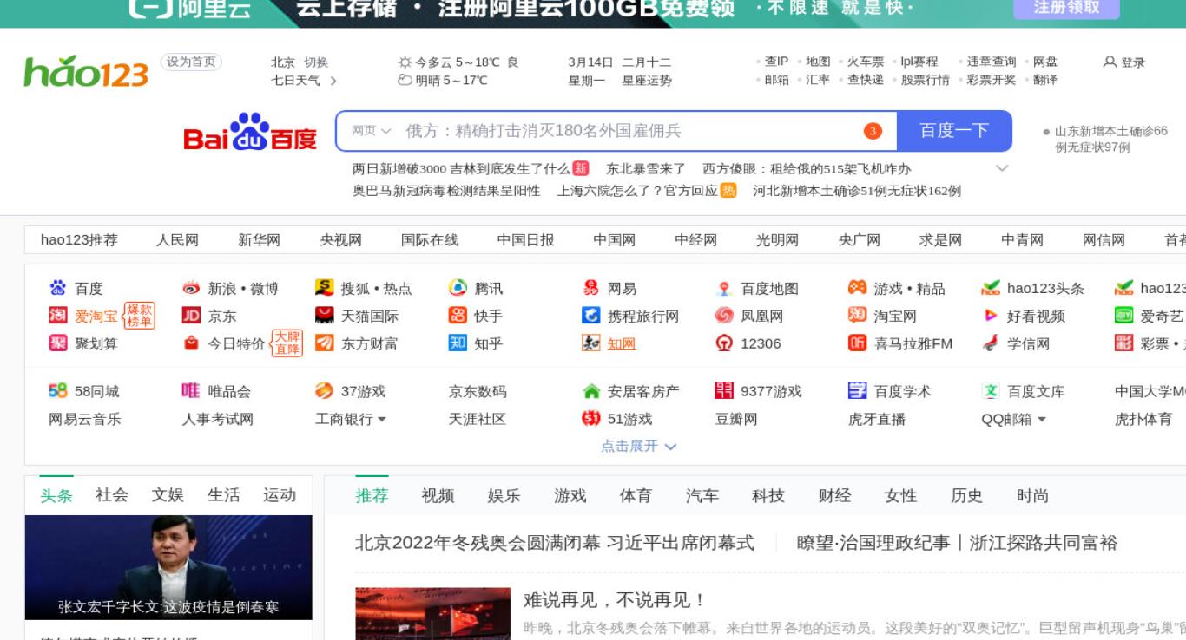Switch city via 切换 link

point(316,62)
